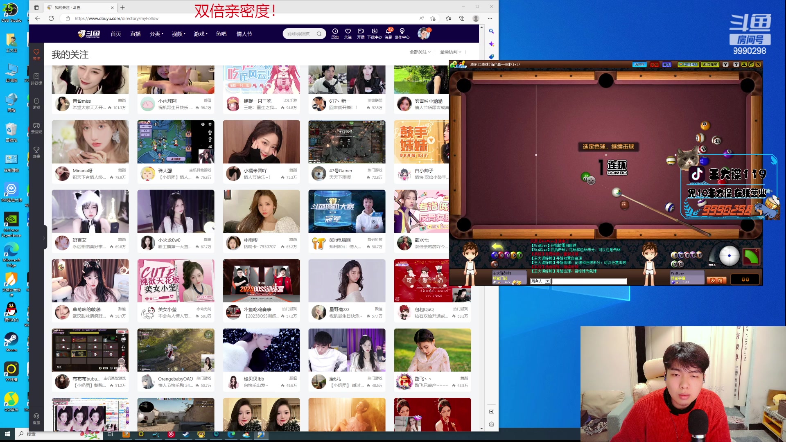Image resolution: width=786 pixels, height=442 pixels.
Task: Go to 情人节 tab
Action: click(244, 34)
